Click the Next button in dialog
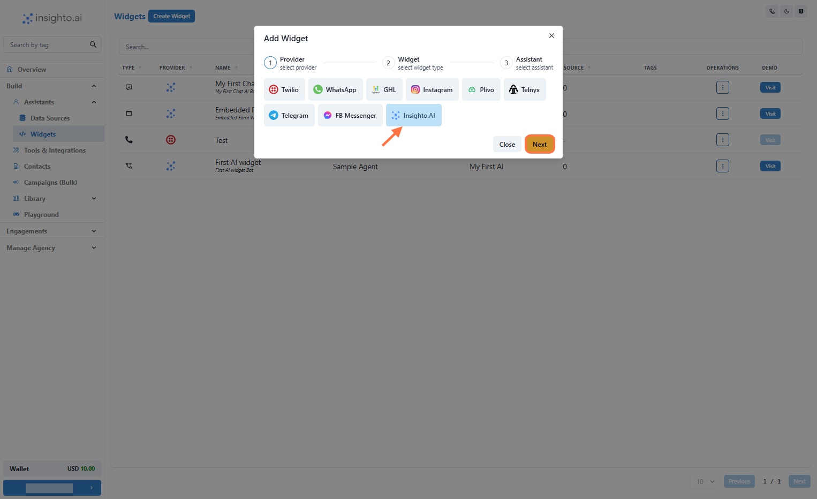 (x=540, y=144)
